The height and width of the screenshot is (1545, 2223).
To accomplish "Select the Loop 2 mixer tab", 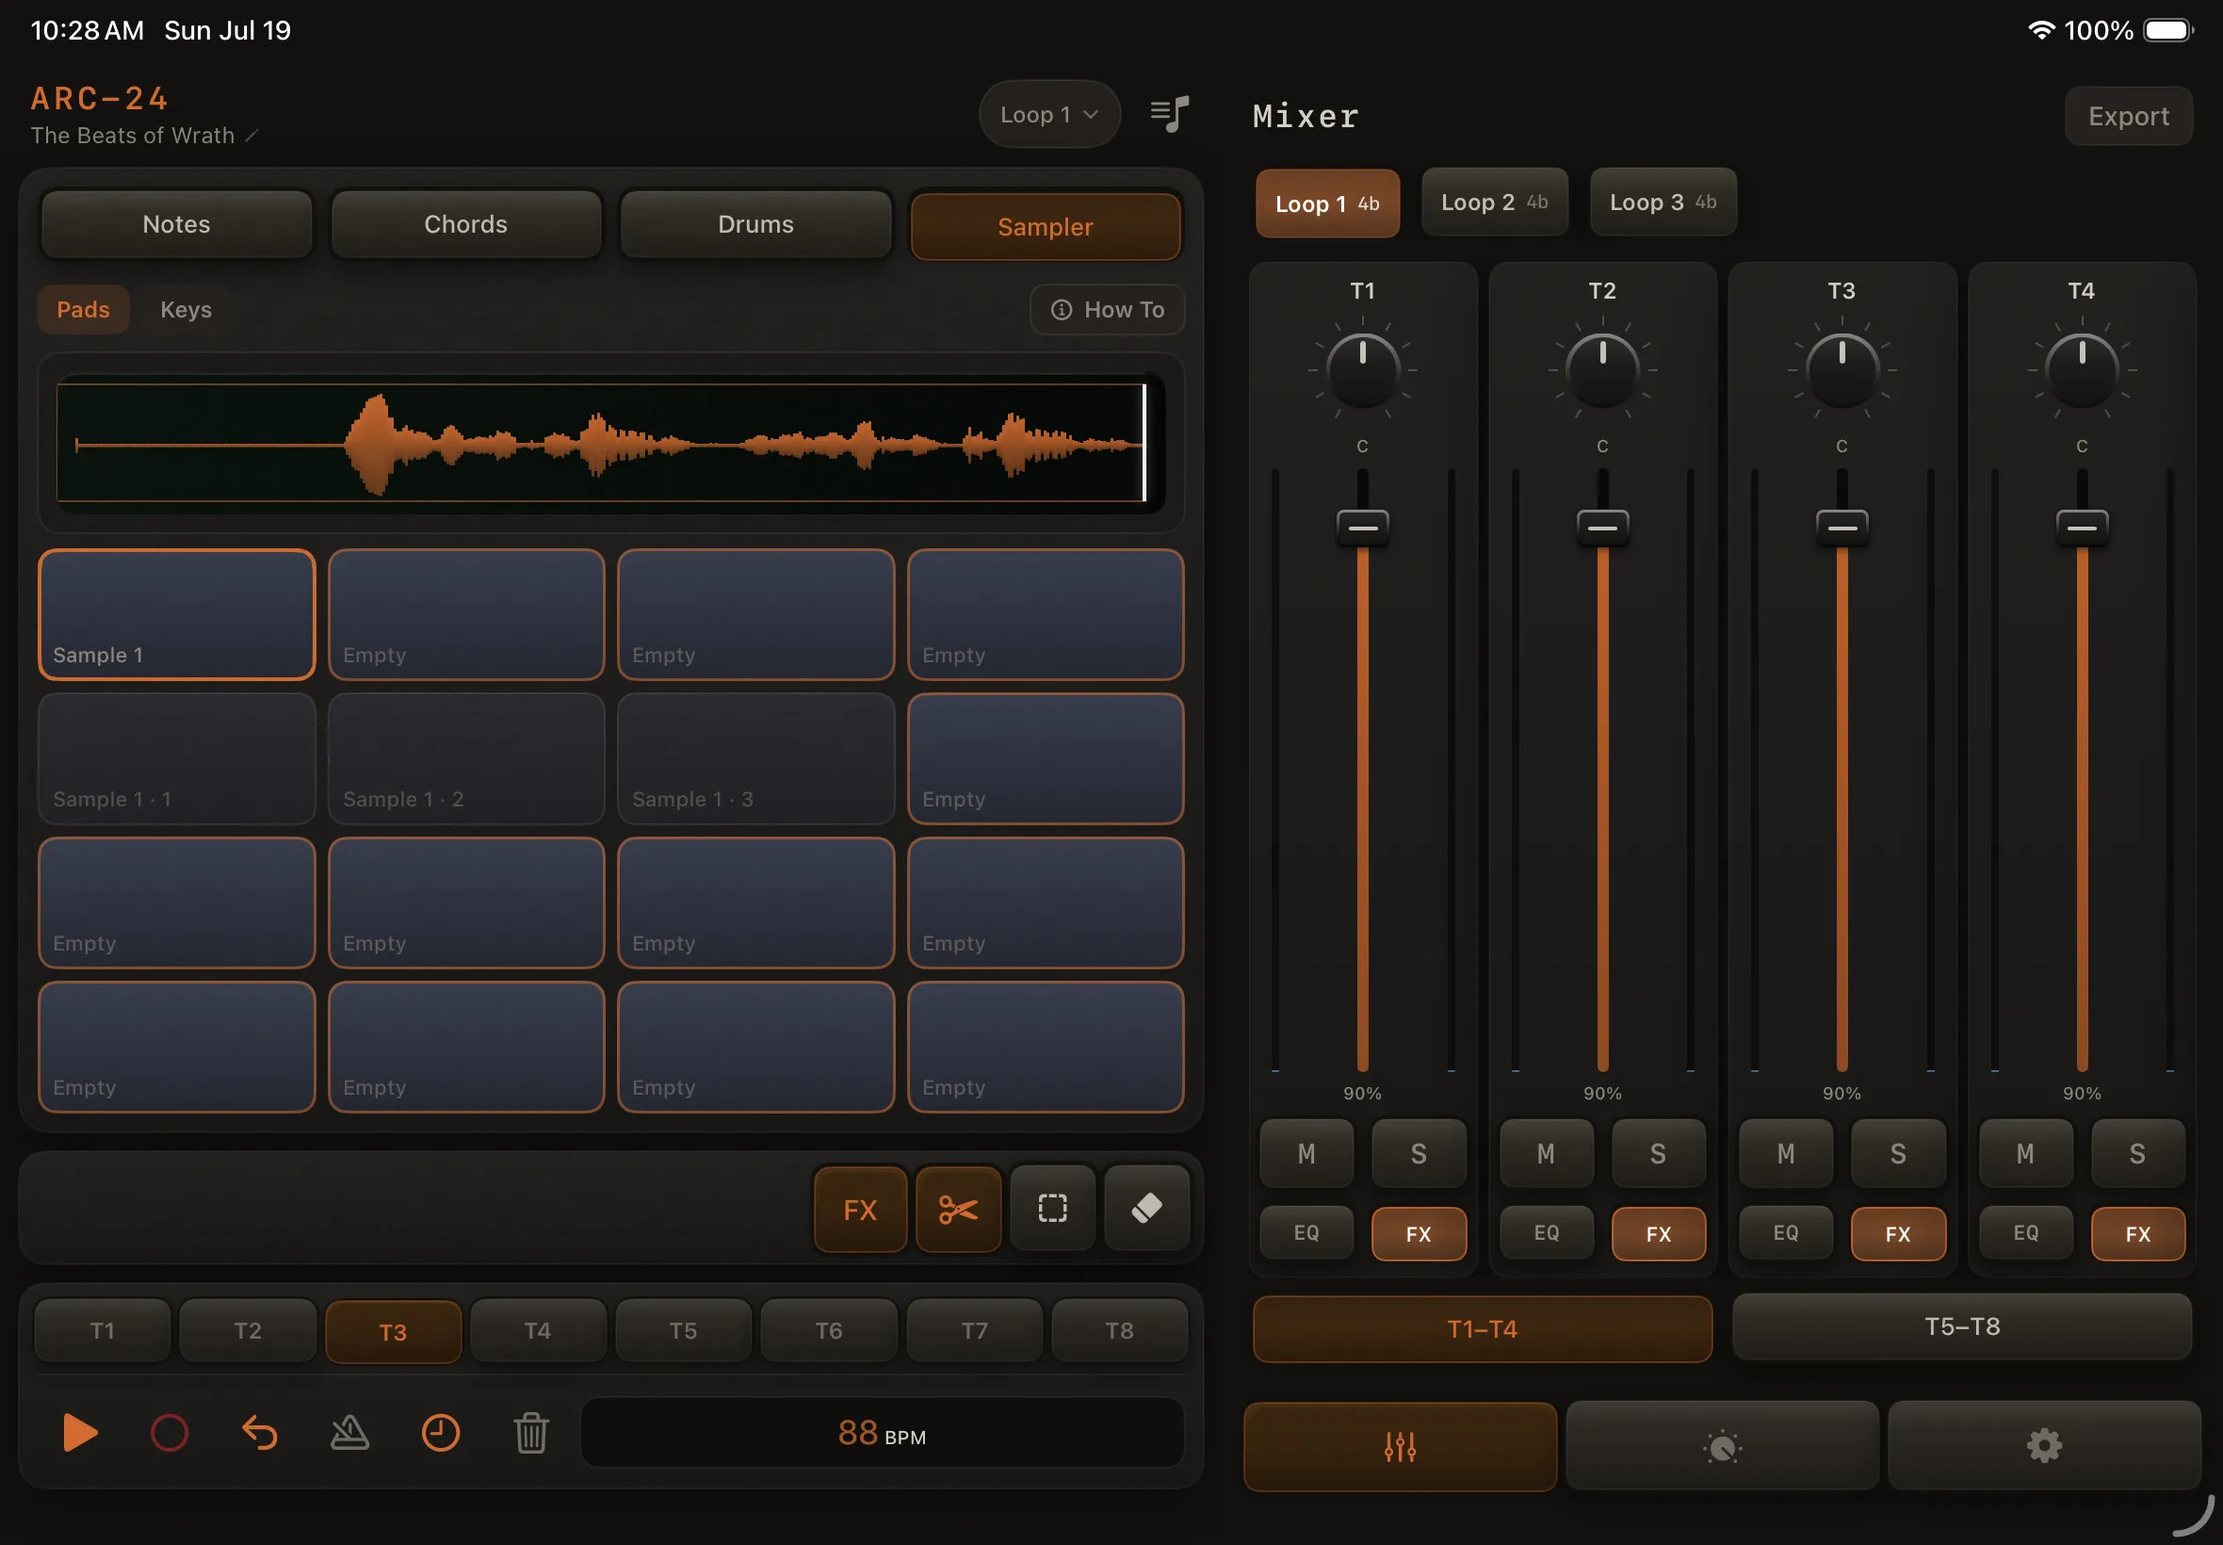I will point(1494,202).
